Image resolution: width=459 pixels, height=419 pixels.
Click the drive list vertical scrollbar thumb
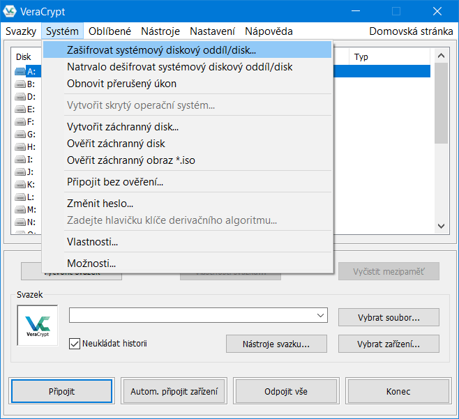tap(441, 103)
